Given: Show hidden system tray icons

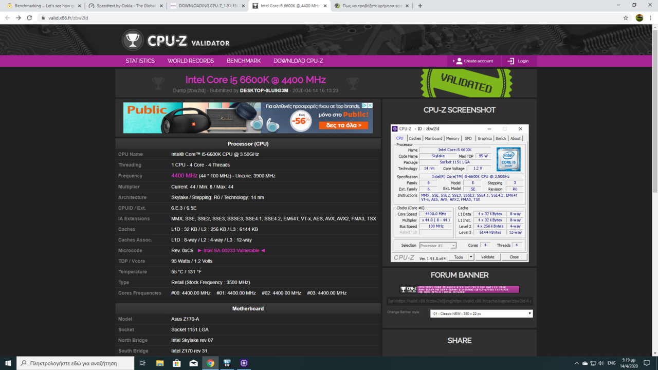Looking at the screenshot, I should tap(576, 363).
